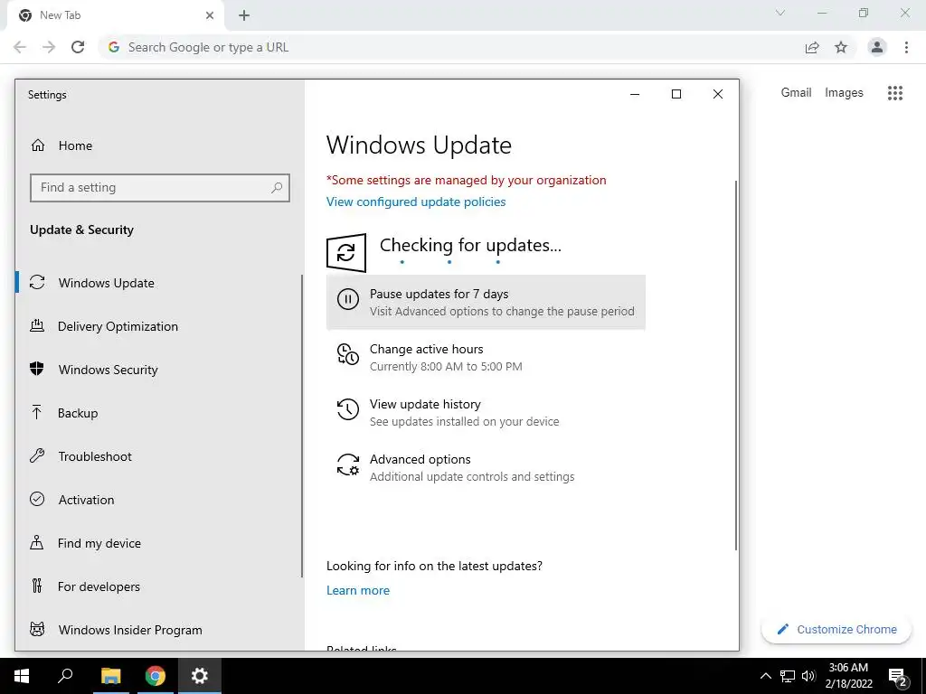Click the bookmark star in Chrome
Viewport: 926px width, 694px height.
point(841,47)
